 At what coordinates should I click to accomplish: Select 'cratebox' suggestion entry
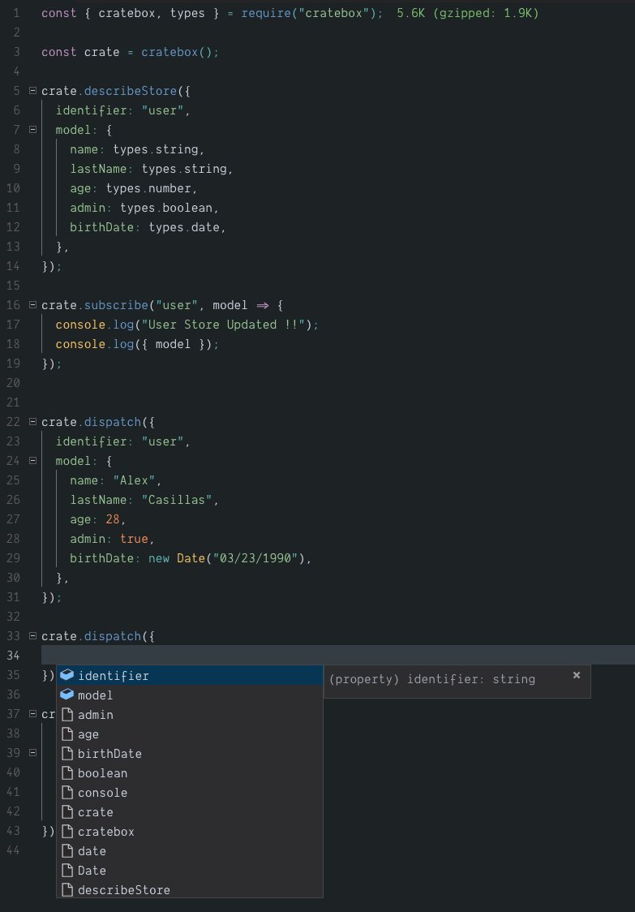190,831
